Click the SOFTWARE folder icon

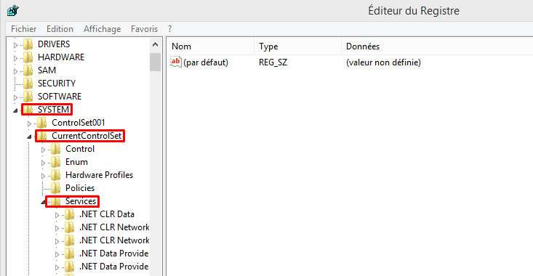click(x=28, y=97)
